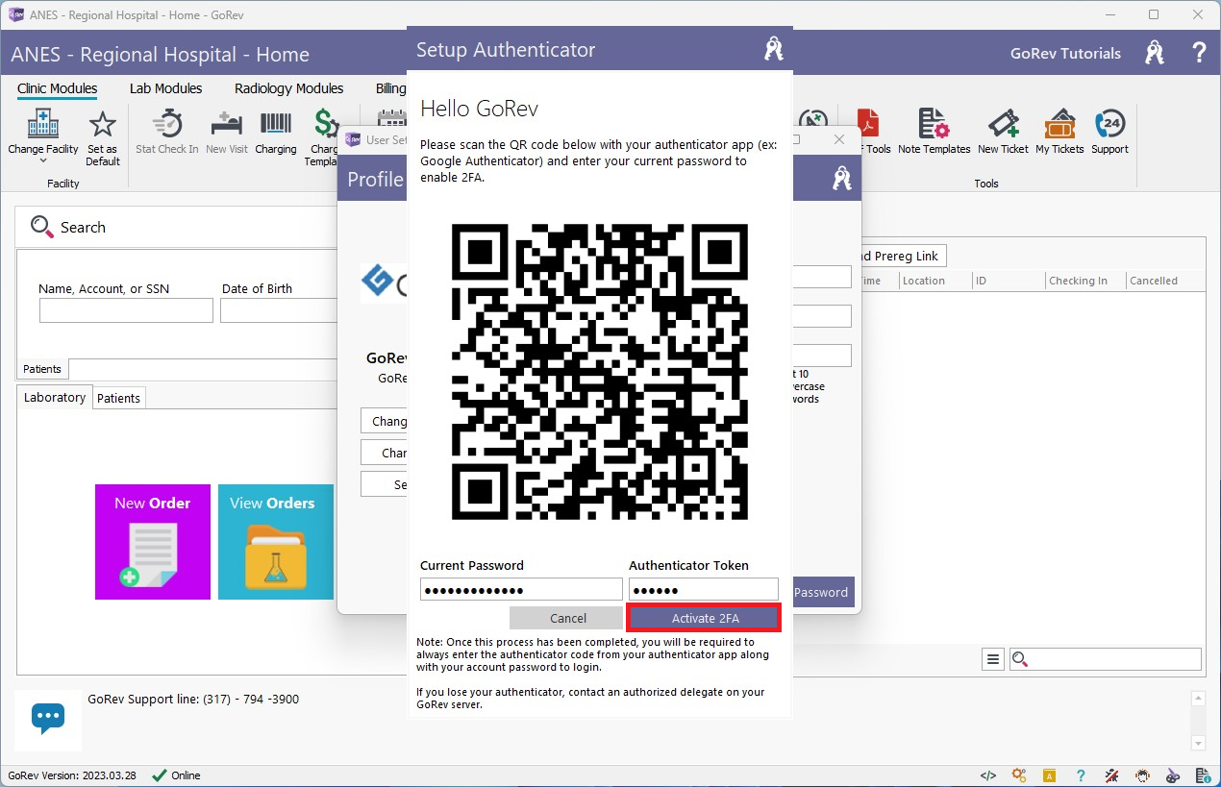Click the New Order tile
Viewport: 1221px width, 787px height.
point(153,542)
